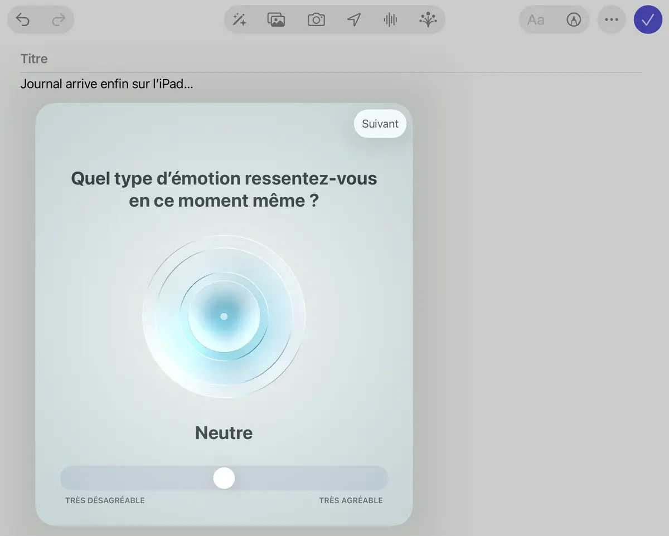Insert an image from the photo library

click(277, 20)
